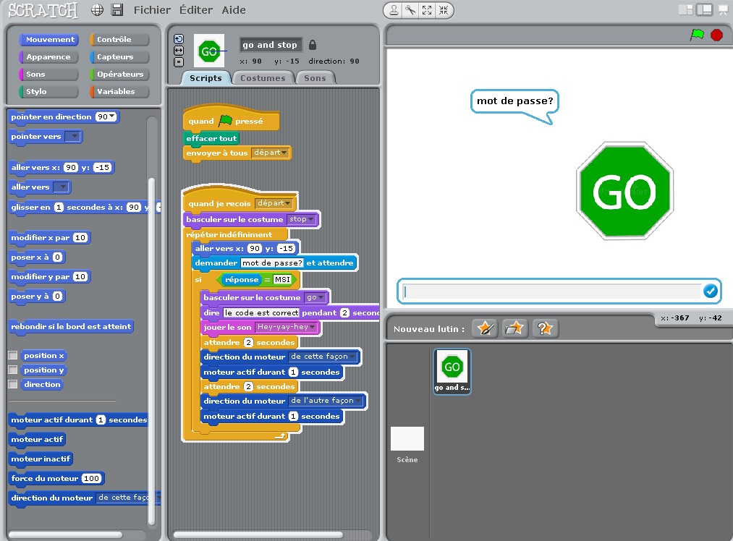This screenshot has height=541, width=733.
Task: Edit the 'mot de passe?' question field
Action: (x=272, y=263)
